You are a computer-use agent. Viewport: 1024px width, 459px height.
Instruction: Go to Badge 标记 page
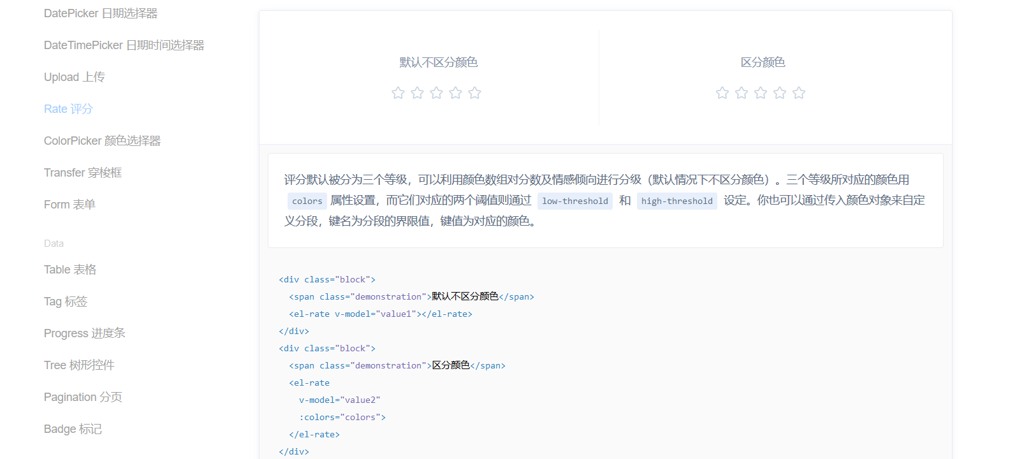pos(73,429)
